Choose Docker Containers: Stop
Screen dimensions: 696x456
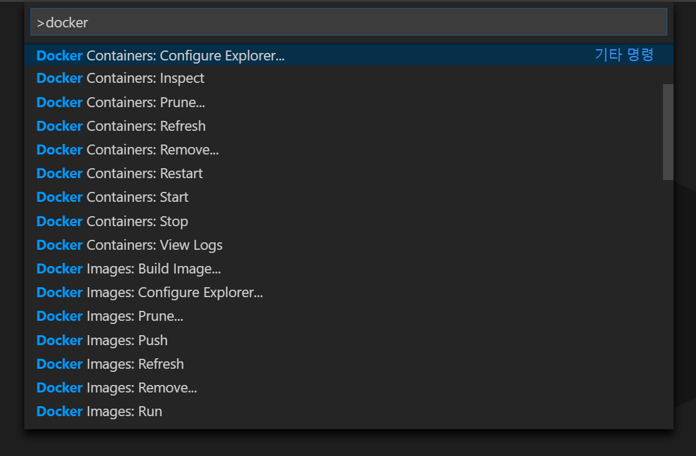(x=349, y=221)
